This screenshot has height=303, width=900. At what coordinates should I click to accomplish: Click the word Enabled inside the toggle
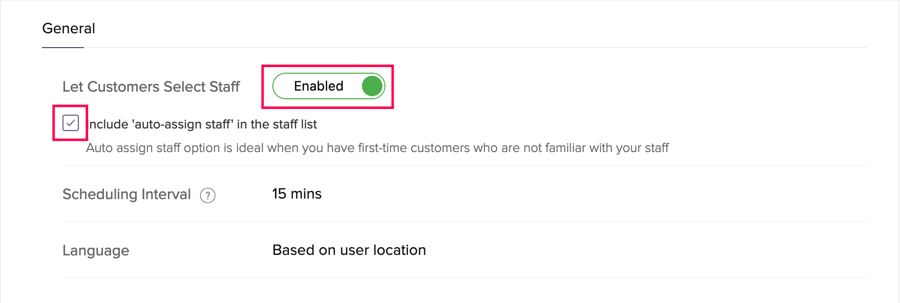318,86
